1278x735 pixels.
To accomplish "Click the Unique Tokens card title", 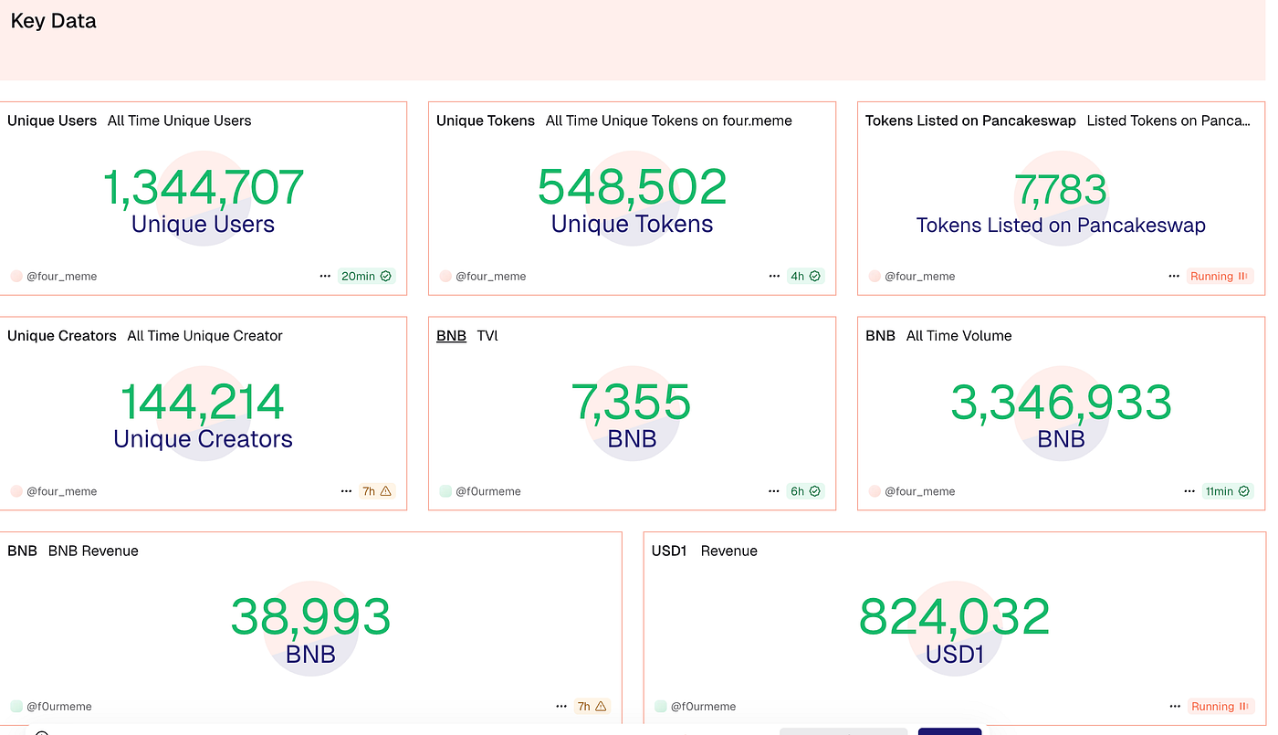I will [x=486, y=121].
